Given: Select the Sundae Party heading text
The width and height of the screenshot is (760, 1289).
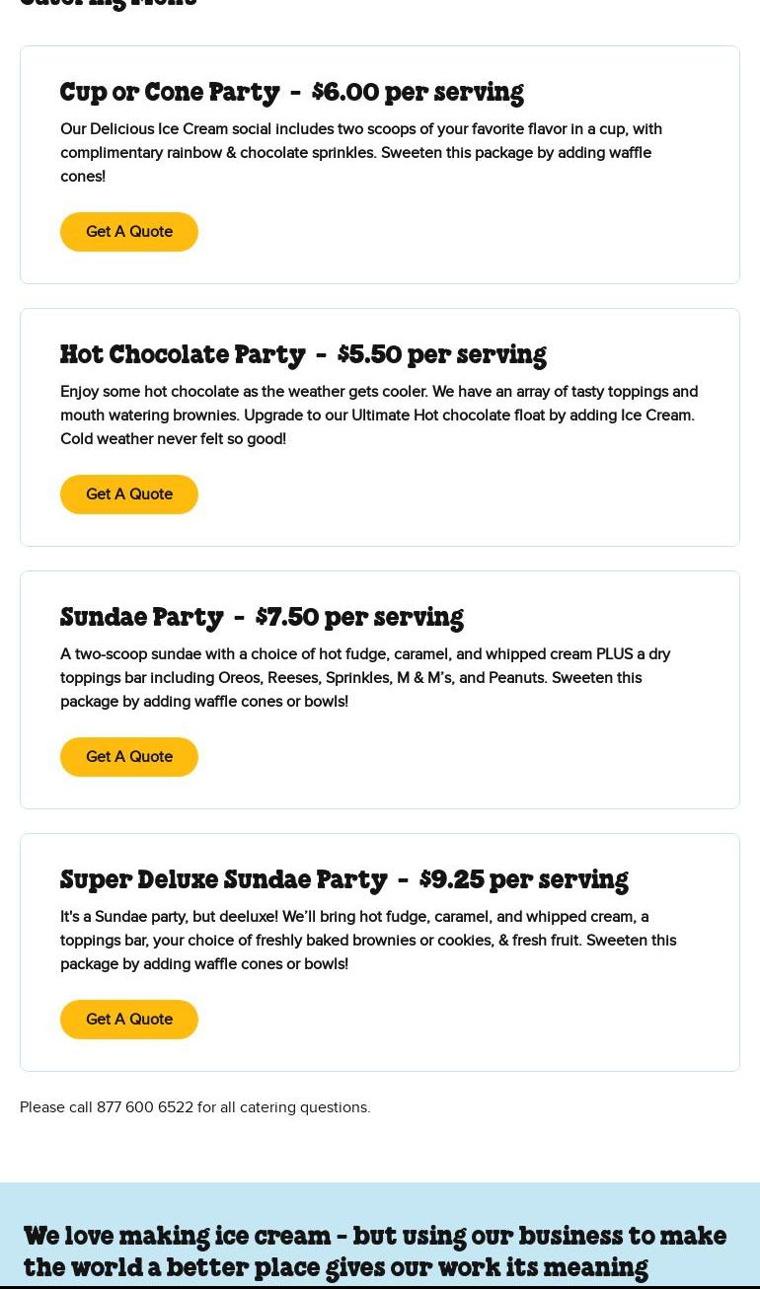Looking at the screenshot, I should 142,618.
